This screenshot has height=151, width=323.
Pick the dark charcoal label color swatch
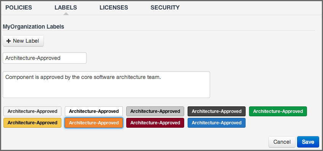click(x=217, y=111)
